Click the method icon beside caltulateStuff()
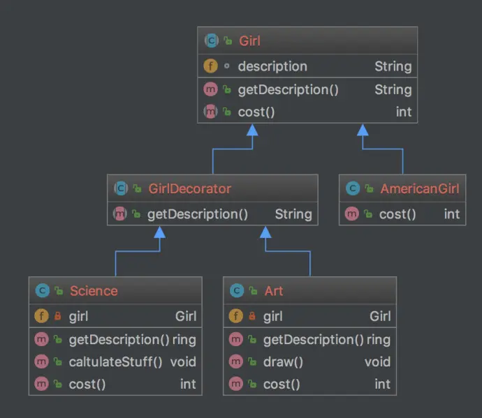 [42, 361]
